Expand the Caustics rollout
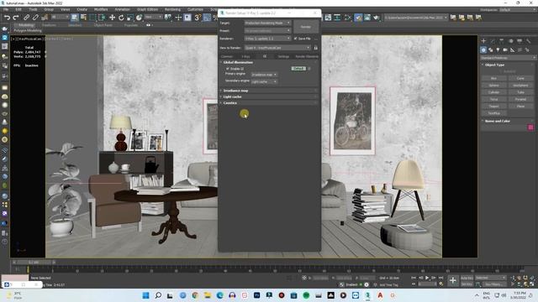The width and height of the screenshot is (538, 302). pos(269,103)
